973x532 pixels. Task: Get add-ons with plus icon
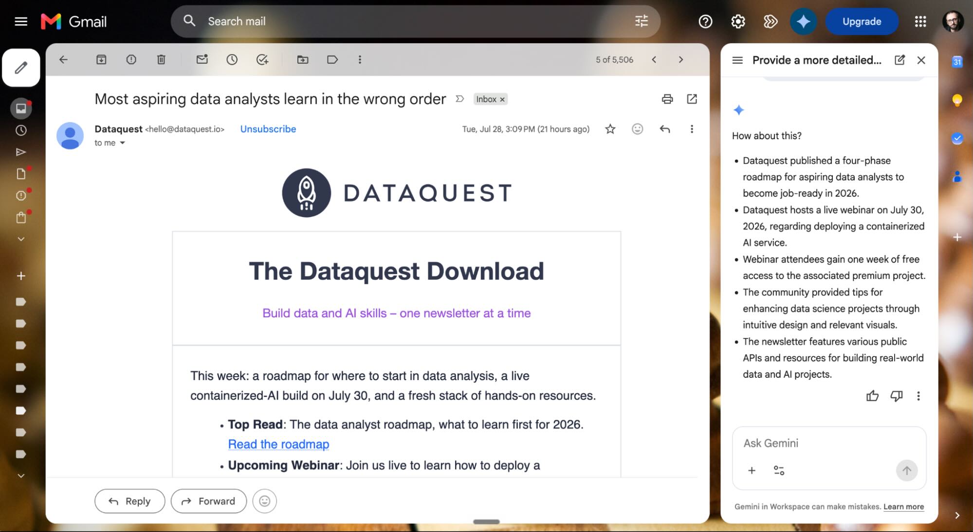957,238
